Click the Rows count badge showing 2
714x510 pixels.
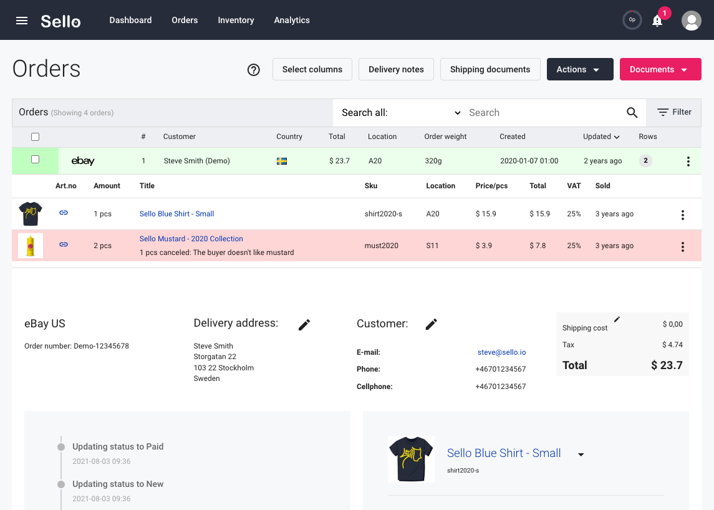click(645, 161)
